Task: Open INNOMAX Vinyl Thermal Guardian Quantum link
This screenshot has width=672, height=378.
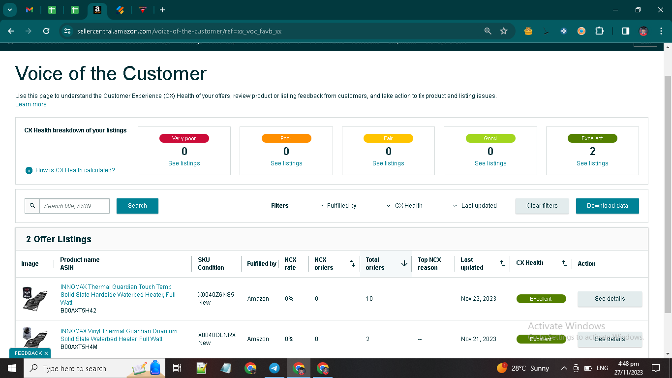Action: pyautogui.click(x=119, y=335)
